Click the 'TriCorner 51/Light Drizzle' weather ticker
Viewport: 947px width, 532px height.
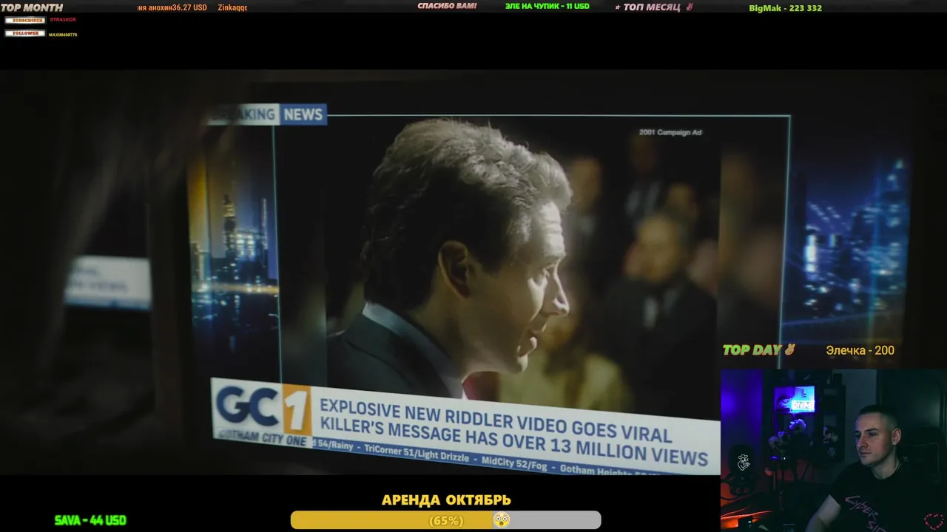pos(416,453)
